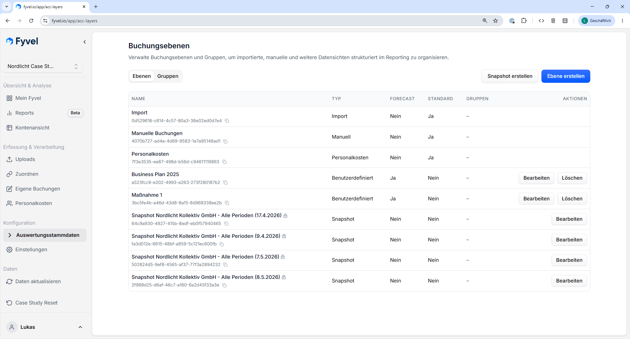
Task: Click lock icon on snapshot 7.5.2026
Action: coord(283,257)
